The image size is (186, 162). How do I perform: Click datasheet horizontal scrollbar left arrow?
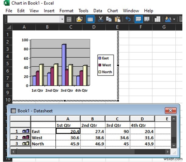click(x=13, y=152)
